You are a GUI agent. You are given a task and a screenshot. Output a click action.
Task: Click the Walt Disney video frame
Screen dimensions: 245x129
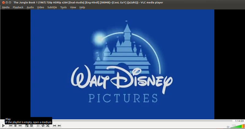click(x=122, y=64)
